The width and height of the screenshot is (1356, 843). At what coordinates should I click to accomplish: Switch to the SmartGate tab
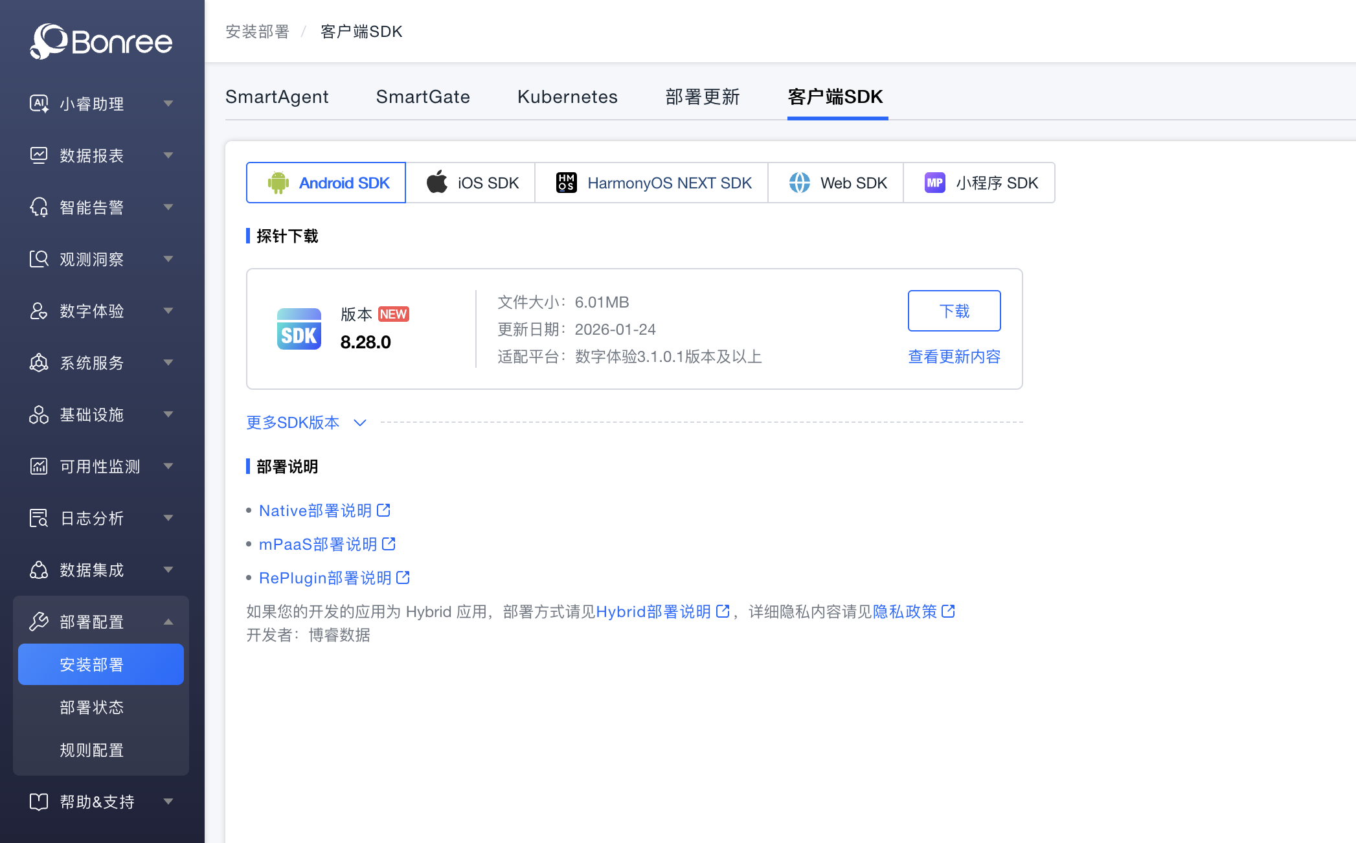click(423, 97)
